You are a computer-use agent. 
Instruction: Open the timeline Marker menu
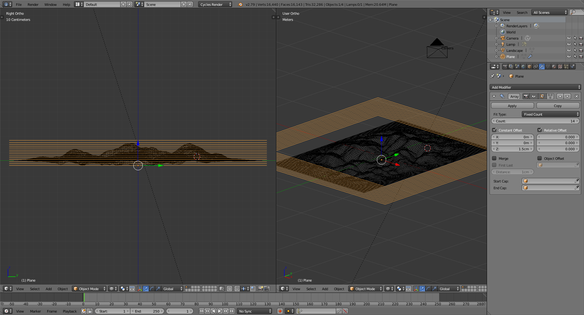click(35, 311)
